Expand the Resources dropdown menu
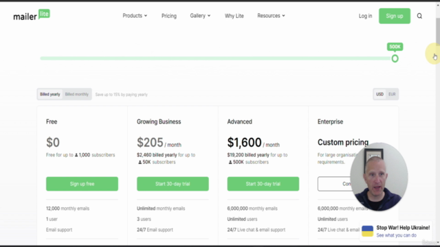The width and height of the screenshot is (440, 247). 271,16
